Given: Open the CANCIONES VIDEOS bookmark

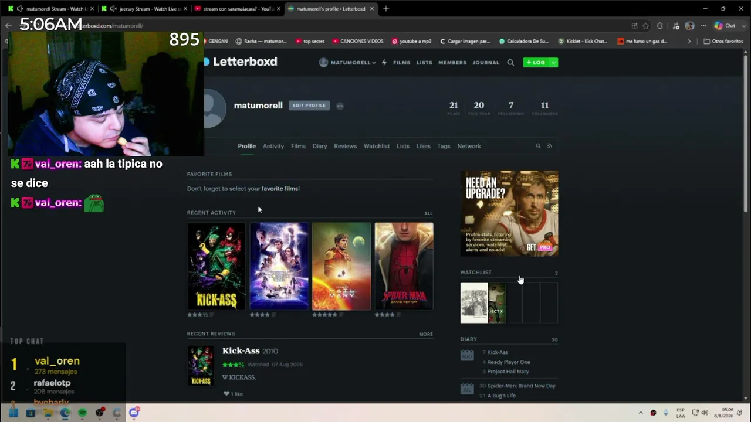Looking at the screenshot, I should (357, 42).
